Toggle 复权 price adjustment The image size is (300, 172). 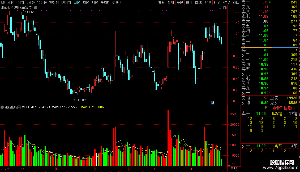pos(161,2)
